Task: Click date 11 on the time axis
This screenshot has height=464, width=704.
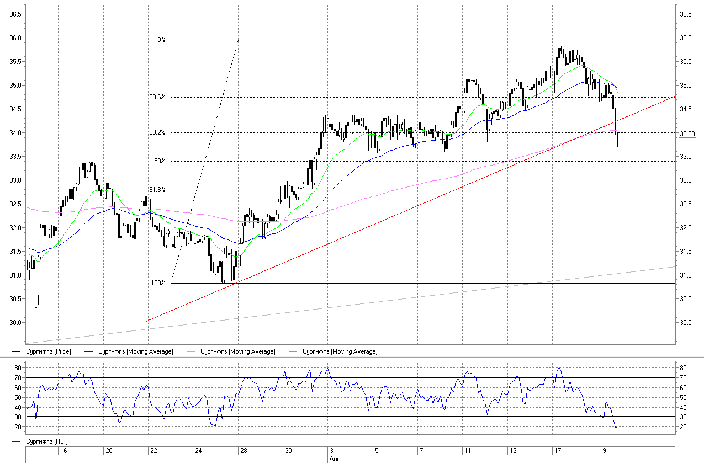Action: [467, 451]
